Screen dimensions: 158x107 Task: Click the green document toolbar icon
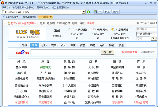95,12
